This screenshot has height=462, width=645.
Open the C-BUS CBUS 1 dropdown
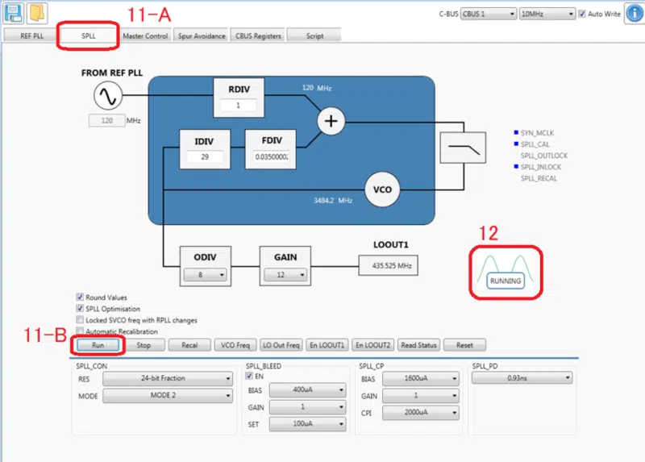coord(488,14)
